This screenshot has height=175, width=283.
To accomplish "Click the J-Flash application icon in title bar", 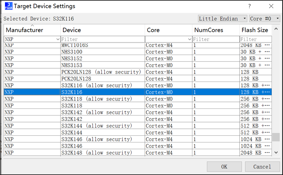I will [x=9, y=6].
